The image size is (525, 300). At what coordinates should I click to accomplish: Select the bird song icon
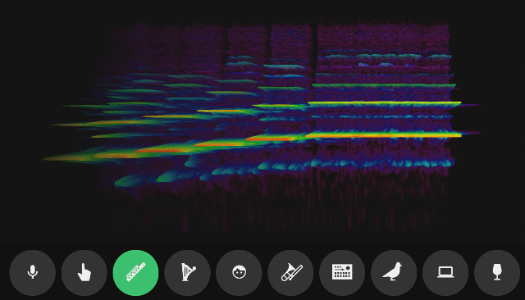tap(394, 273)
